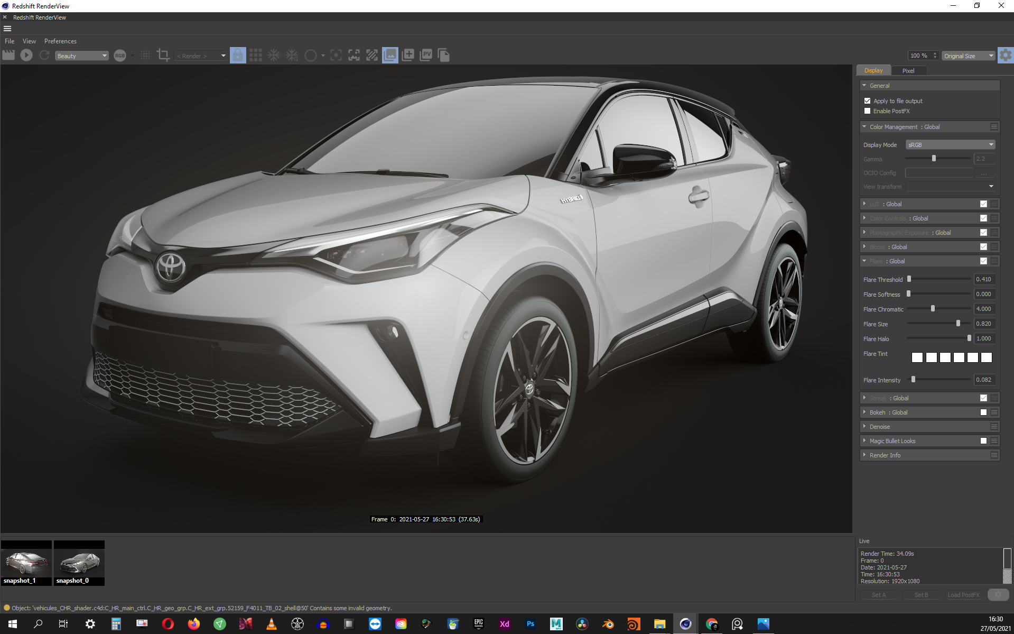Click the Set A button
This screenshot has width=1014, height=634.
tap(878, 595)
